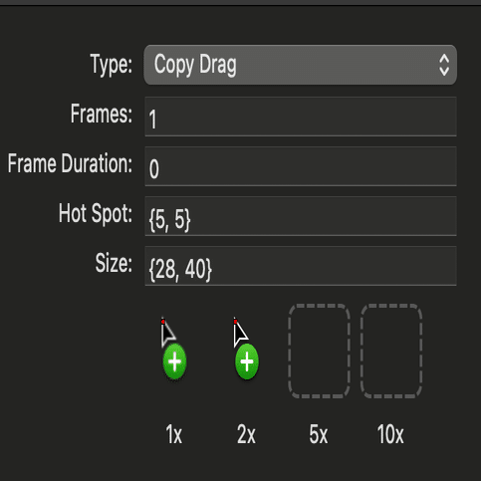
Task: Click the 2x scale label
Action: [246, 434]
